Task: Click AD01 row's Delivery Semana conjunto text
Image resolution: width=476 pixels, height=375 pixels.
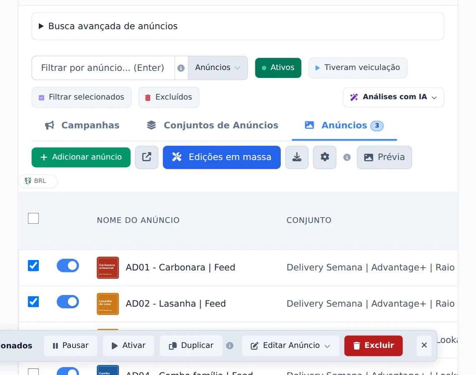Action: (x=370, y=267)
